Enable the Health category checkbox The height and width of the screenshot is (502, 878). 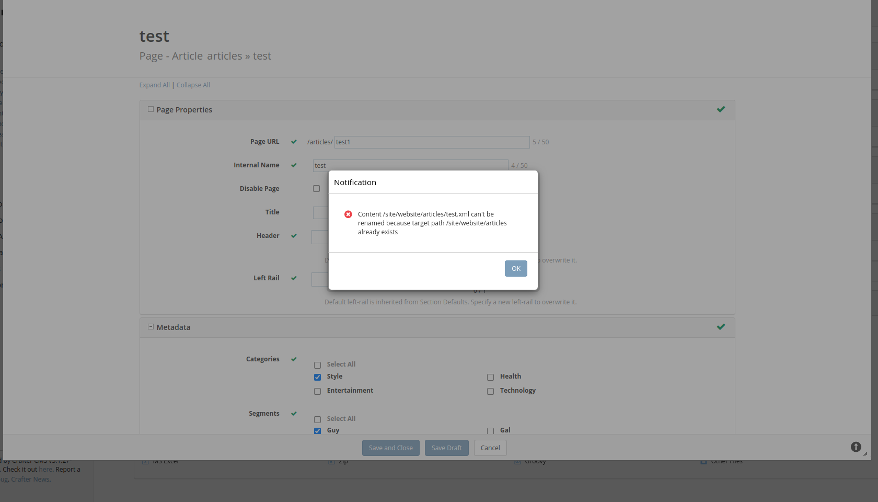(490, 377)
